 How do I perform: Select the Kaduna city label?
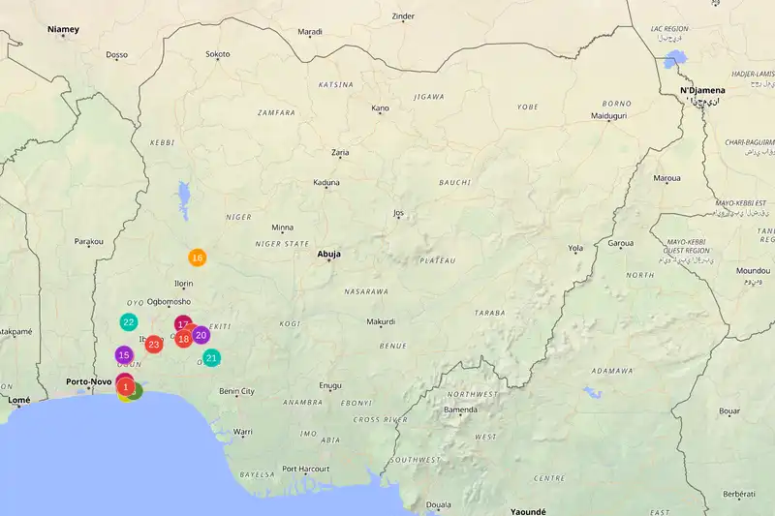coord(326,182)
